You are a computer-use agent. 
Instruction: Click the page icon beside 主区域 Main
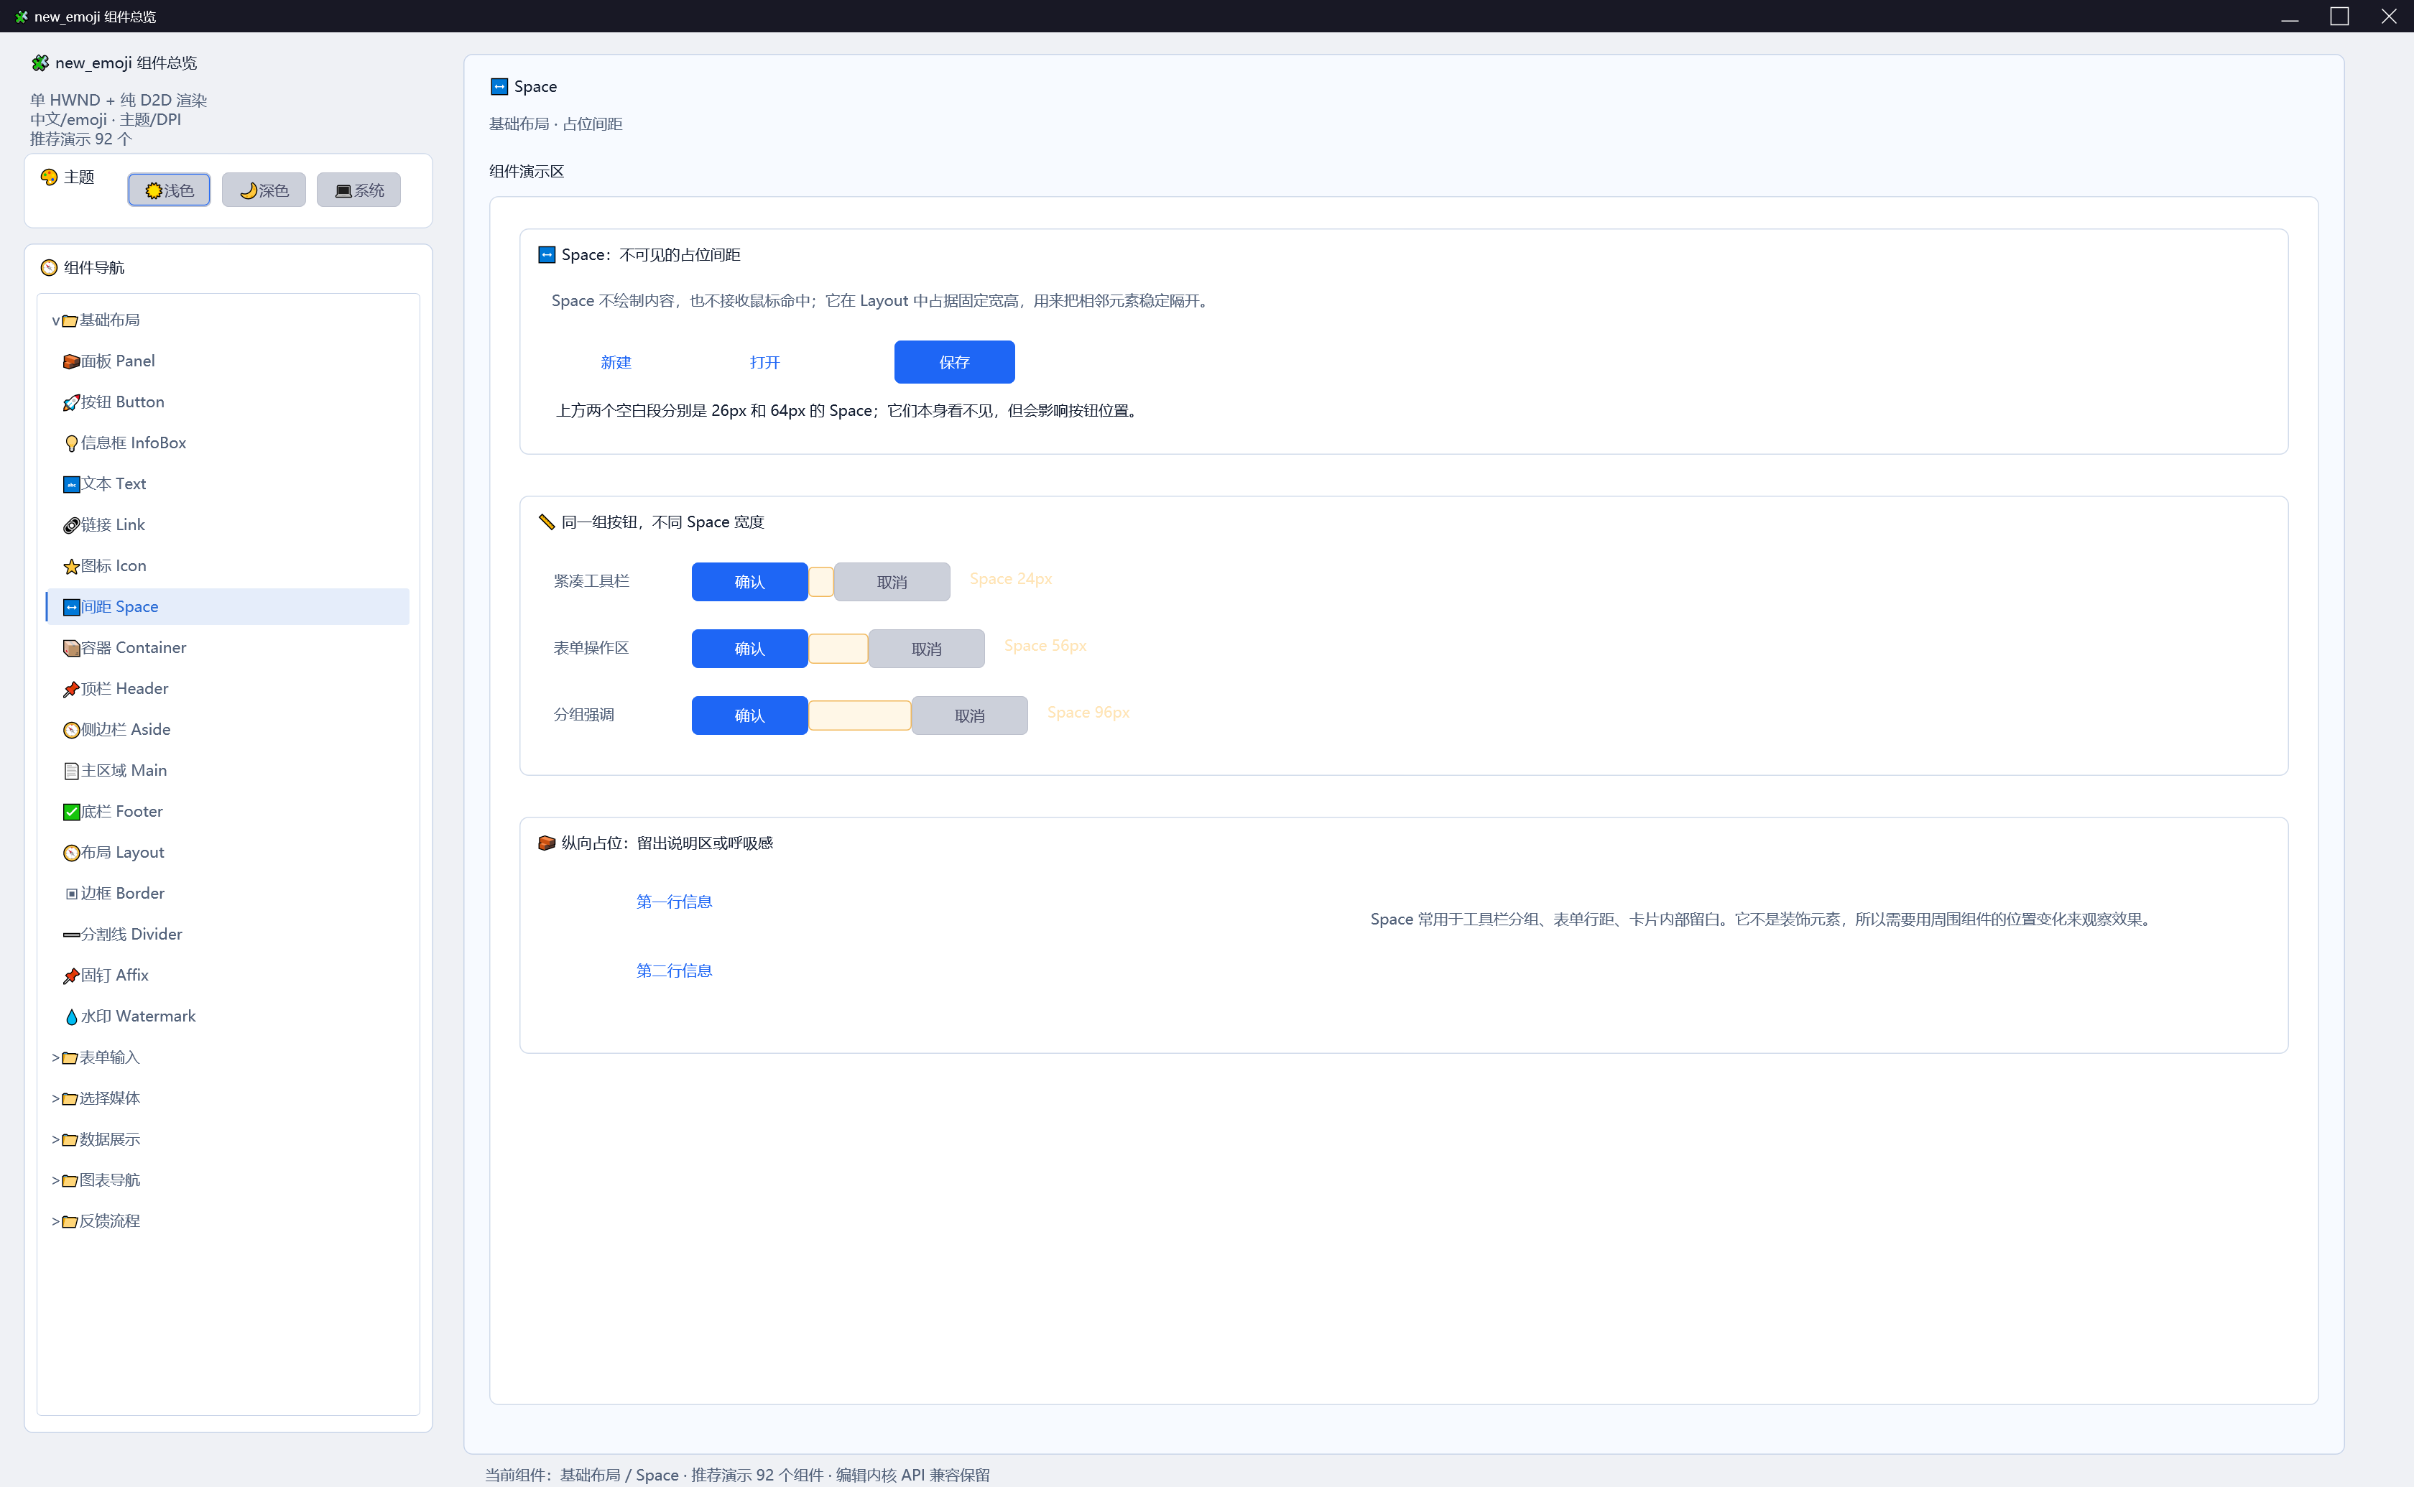click(x=71, y=771)
